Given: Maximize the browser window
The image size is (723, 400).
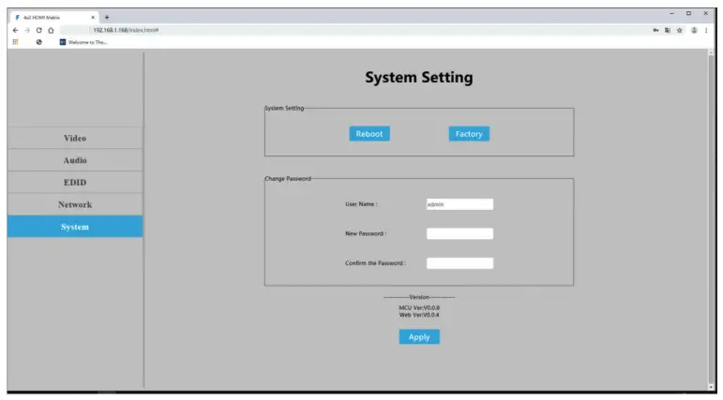Looking at the screenshot, I should pyautogui.click(x=688, y=14).
